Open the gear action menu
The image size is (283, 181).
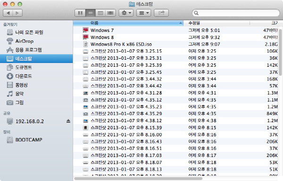click(x=126, y=13)
